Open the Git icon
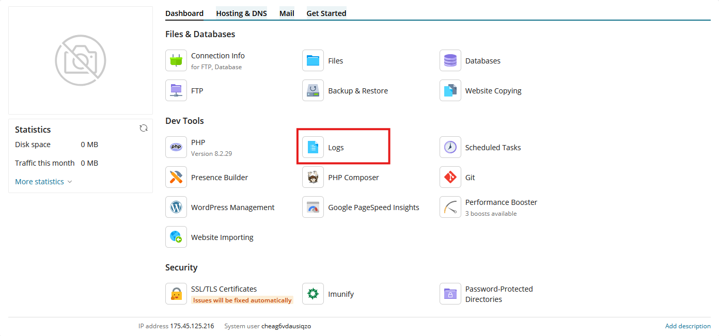 (450, 177)
